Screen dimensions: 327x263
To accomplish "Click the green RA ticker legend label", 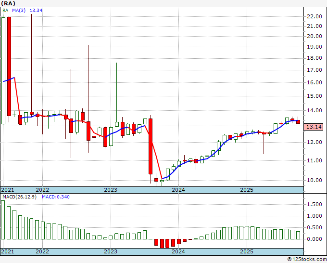I will point(5,10).
